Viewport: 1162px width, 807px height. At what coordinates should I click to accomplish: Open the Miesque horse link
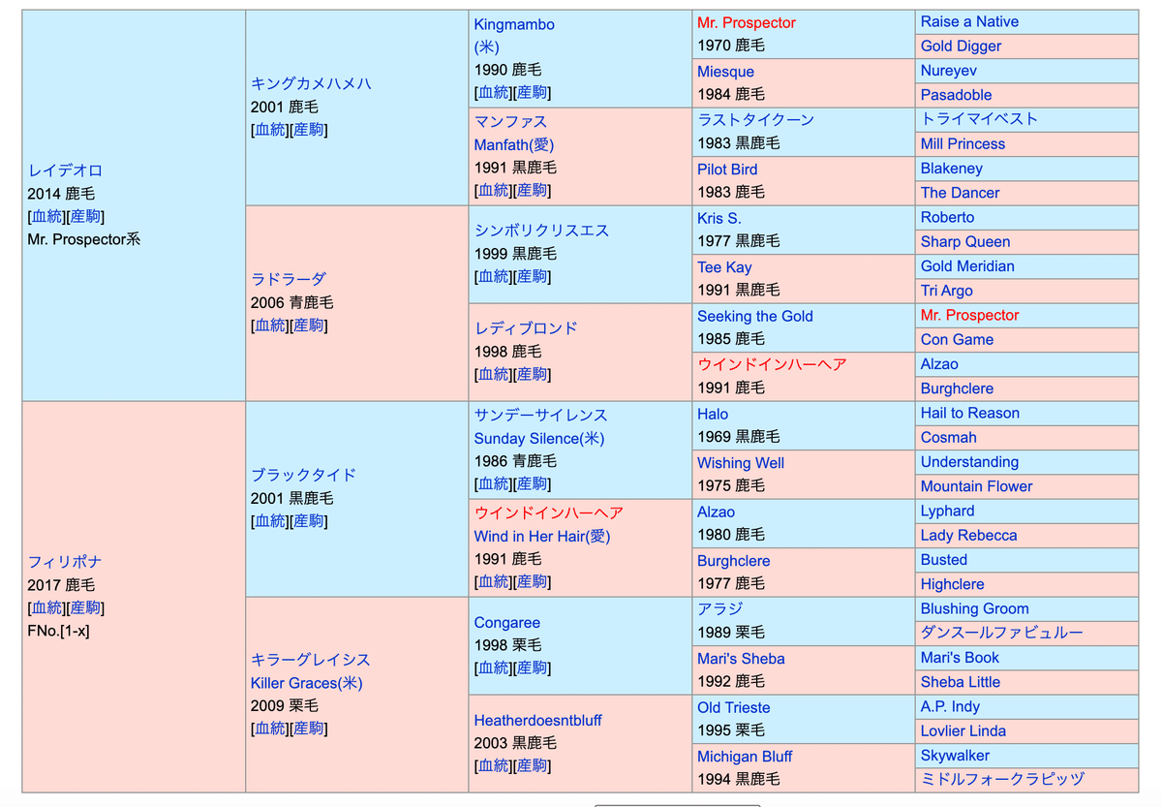click(725, 72)
